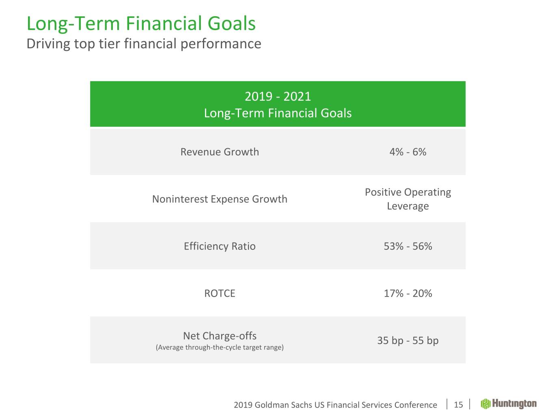Click white 'Long-Term Financial Goals' banner text
This screenshot has height=416, width=554.
(x=278, y=113)
